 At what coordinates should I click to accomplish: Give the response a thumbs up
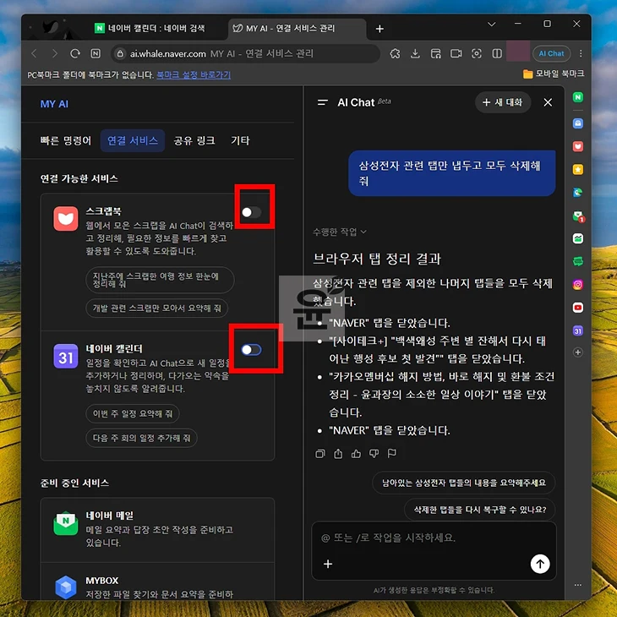(356, 454)
